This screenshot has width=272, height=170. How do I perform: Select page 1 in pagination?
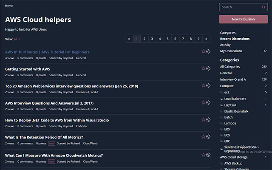pos(137,39)
